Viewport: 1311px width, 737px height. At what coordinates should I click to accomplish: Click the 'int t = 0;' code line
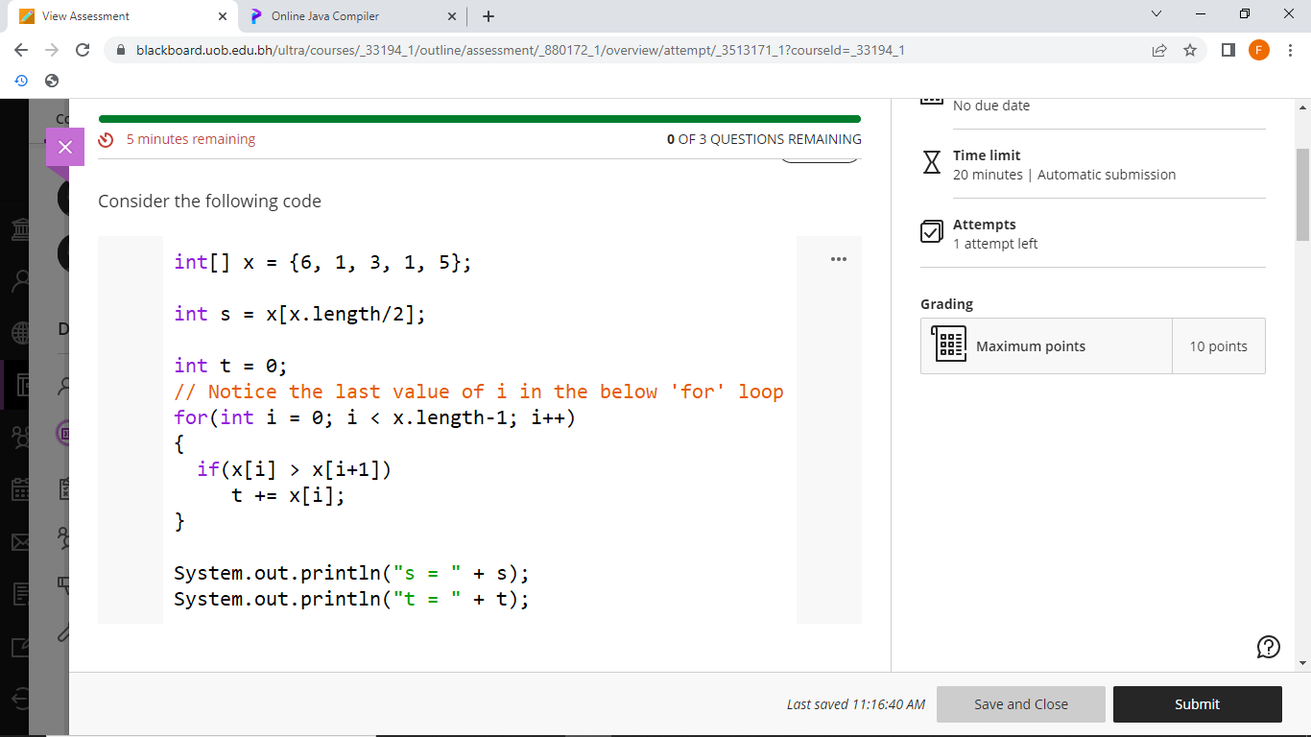(x=230, y=366)
